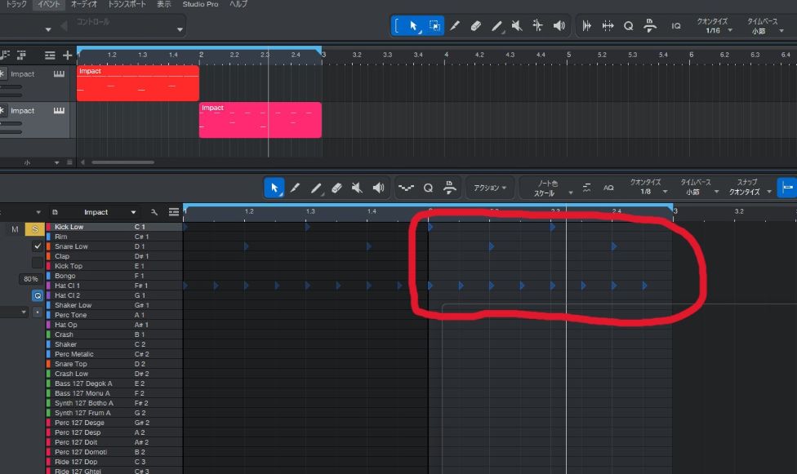The height and width of the screenshot is (474, 797).
Task: Click the orange color swatch beside Snare Low
Action: [x=48, y=246]
